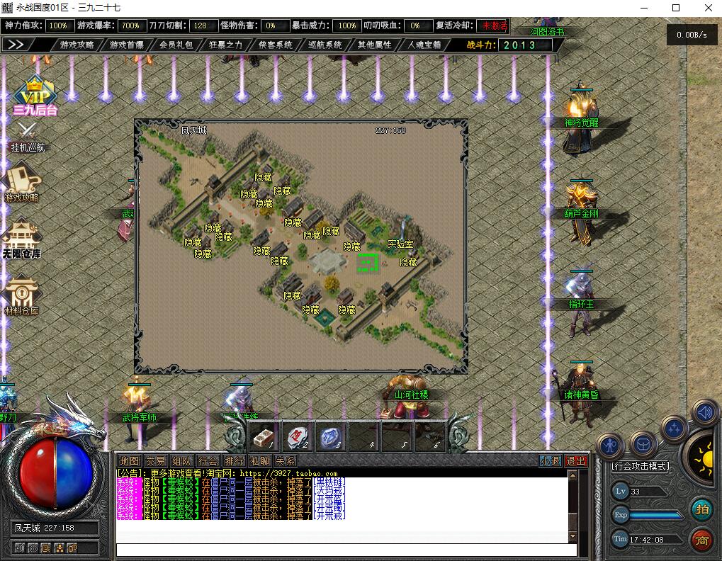Click the 凤天城 map title
The width and height of the screenshot is (722, 561).
[194, 130]
